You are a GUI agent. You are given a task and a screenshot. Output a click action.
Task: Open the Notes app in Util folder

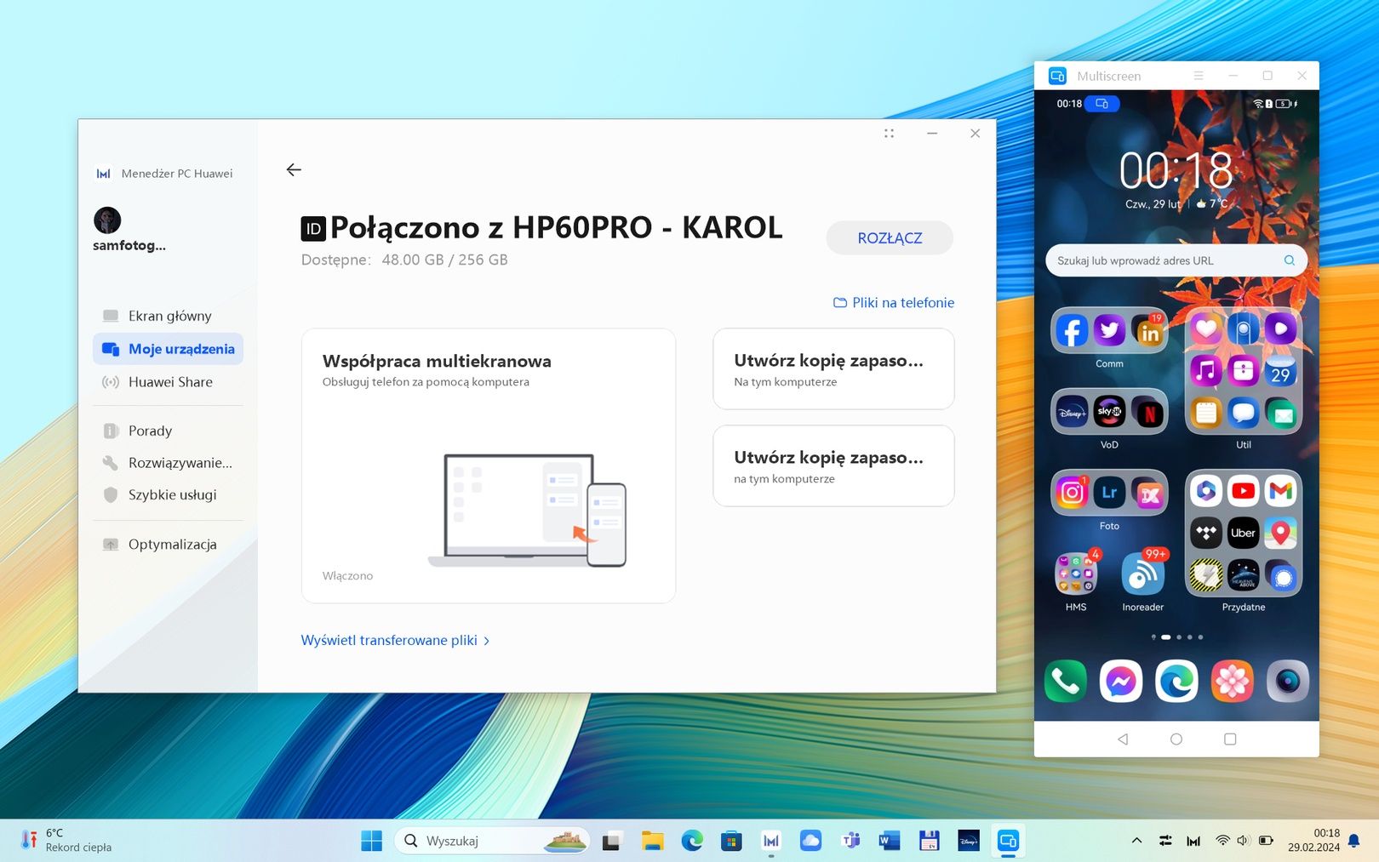click(1205, 414)
